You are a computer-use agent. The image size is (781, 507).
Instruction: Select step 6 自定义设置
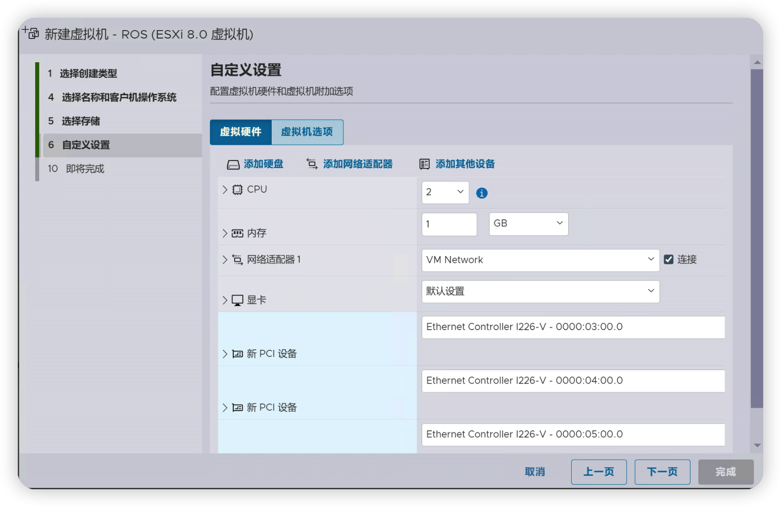(x=122, y=145)
